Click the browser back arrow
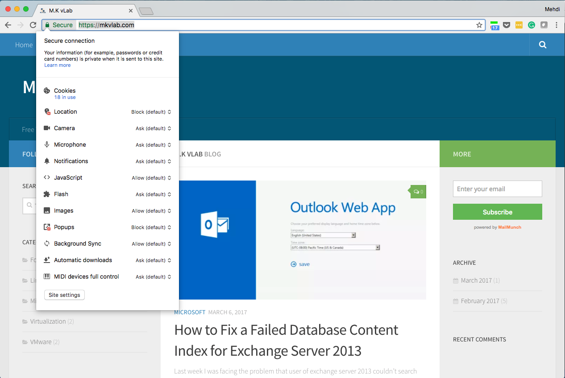This screenshot has height=378, width=565. click(x=8, y=25)
